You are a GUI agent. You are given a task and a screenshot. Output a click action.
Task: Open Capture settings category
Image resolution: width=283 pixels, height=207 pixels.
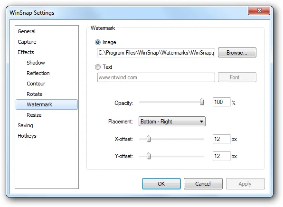coord(27,42)
